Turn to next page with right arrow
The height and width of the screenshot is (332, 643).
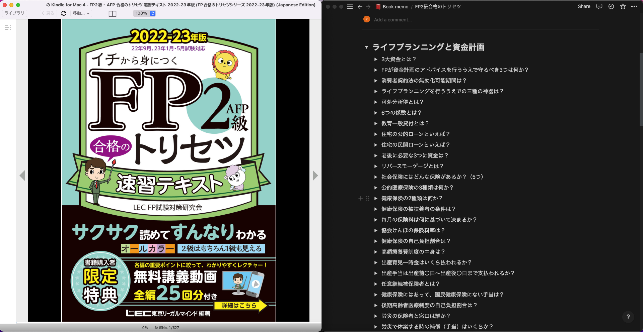[x=315, y=176]
